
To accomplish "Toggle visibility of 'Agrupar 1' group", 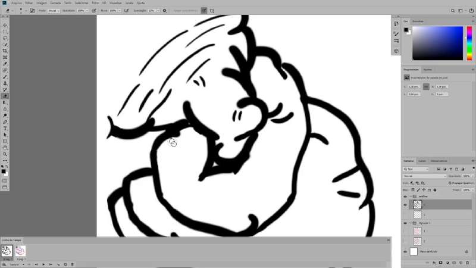I will pos(405,223).
